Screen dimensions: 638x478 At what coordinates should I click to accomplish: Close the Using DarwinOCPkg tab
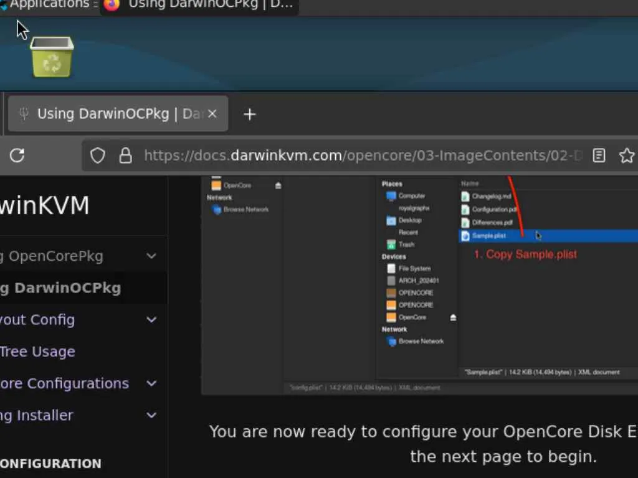(x=212, y=115)
